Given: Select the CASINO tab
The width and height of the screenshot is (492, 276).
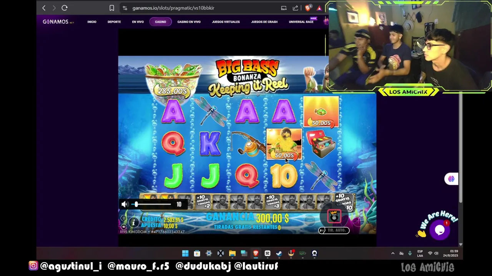Looking at the screenshot, I should [160, 22].
